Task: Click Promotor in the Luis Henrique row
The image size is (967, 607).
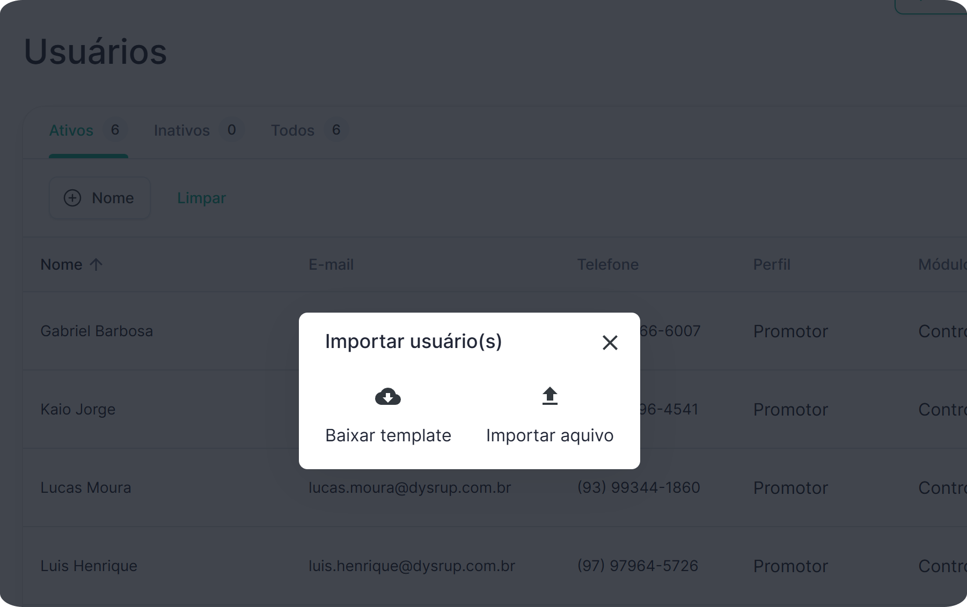Action: click(x=791, y=566)
